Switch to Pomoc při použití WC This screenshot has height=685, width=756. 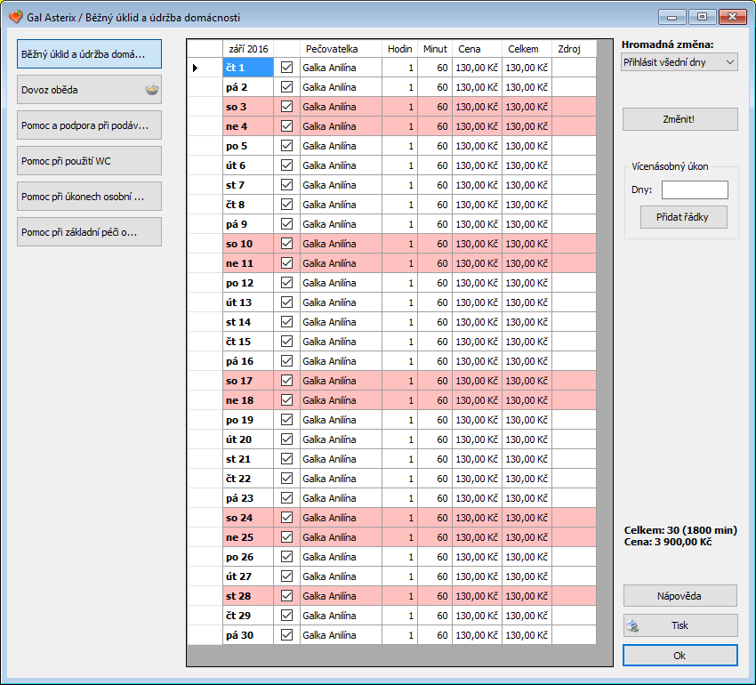[x=90, y=161]
